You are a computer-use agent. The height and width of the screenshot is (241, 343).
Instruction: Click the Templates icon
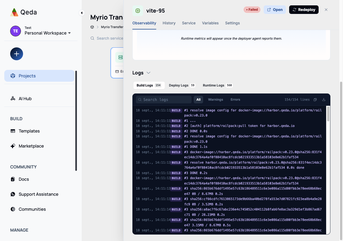pos(13,131)
